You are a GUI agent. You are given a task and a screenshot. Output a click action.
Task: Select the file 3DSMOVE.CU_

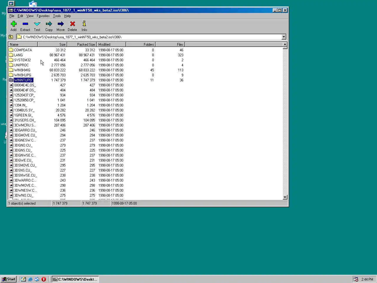[x=25, y=165]
